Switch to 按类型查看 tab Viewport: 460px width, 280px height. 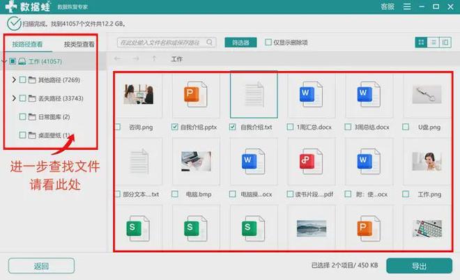click(79, 44)
